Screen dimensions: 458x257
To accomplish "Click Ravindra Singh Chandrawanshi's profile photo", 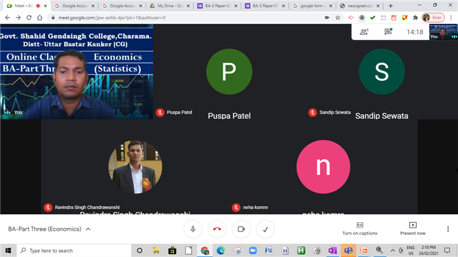I will pyautogui.click(x=135, y=167).
